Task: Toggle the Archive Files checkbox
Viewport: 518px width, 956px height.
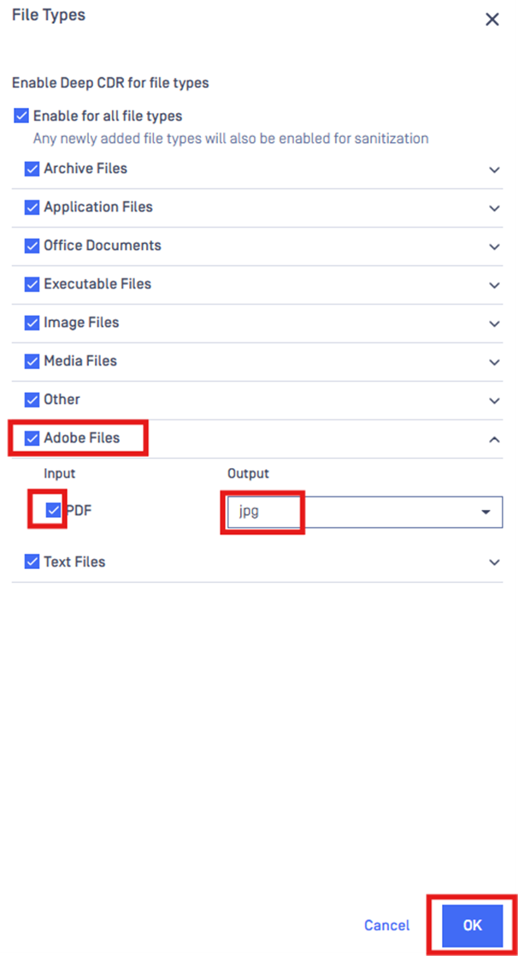Action: pos(32,169)
